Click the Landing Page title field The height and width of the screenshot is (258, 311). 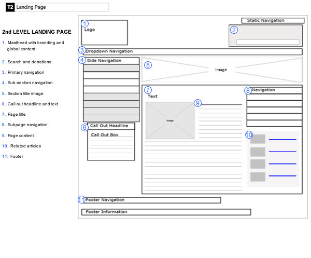(62, 7)
